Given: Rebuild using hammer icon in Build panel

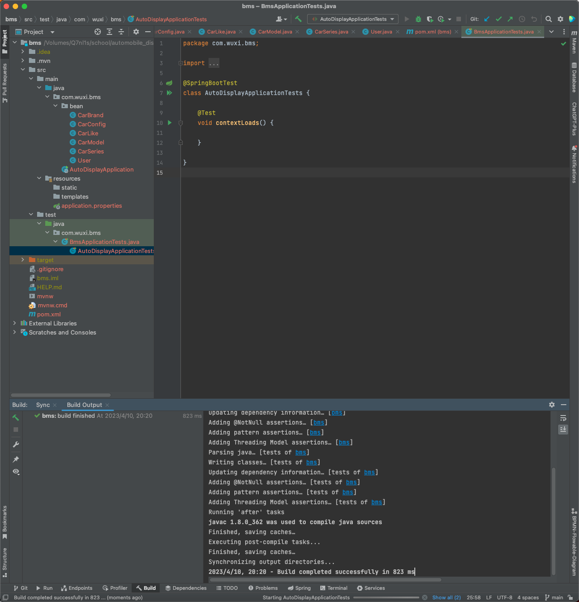Looking at the screenshot, I should pos(16,417).
